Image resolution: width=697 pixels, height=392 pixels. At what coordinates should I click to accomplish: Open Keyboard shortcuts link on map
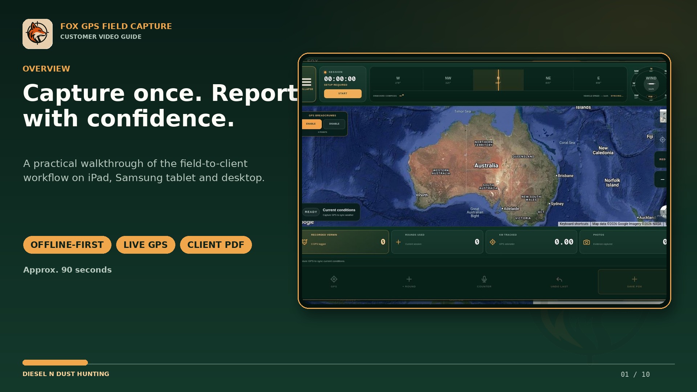point(574,224)
